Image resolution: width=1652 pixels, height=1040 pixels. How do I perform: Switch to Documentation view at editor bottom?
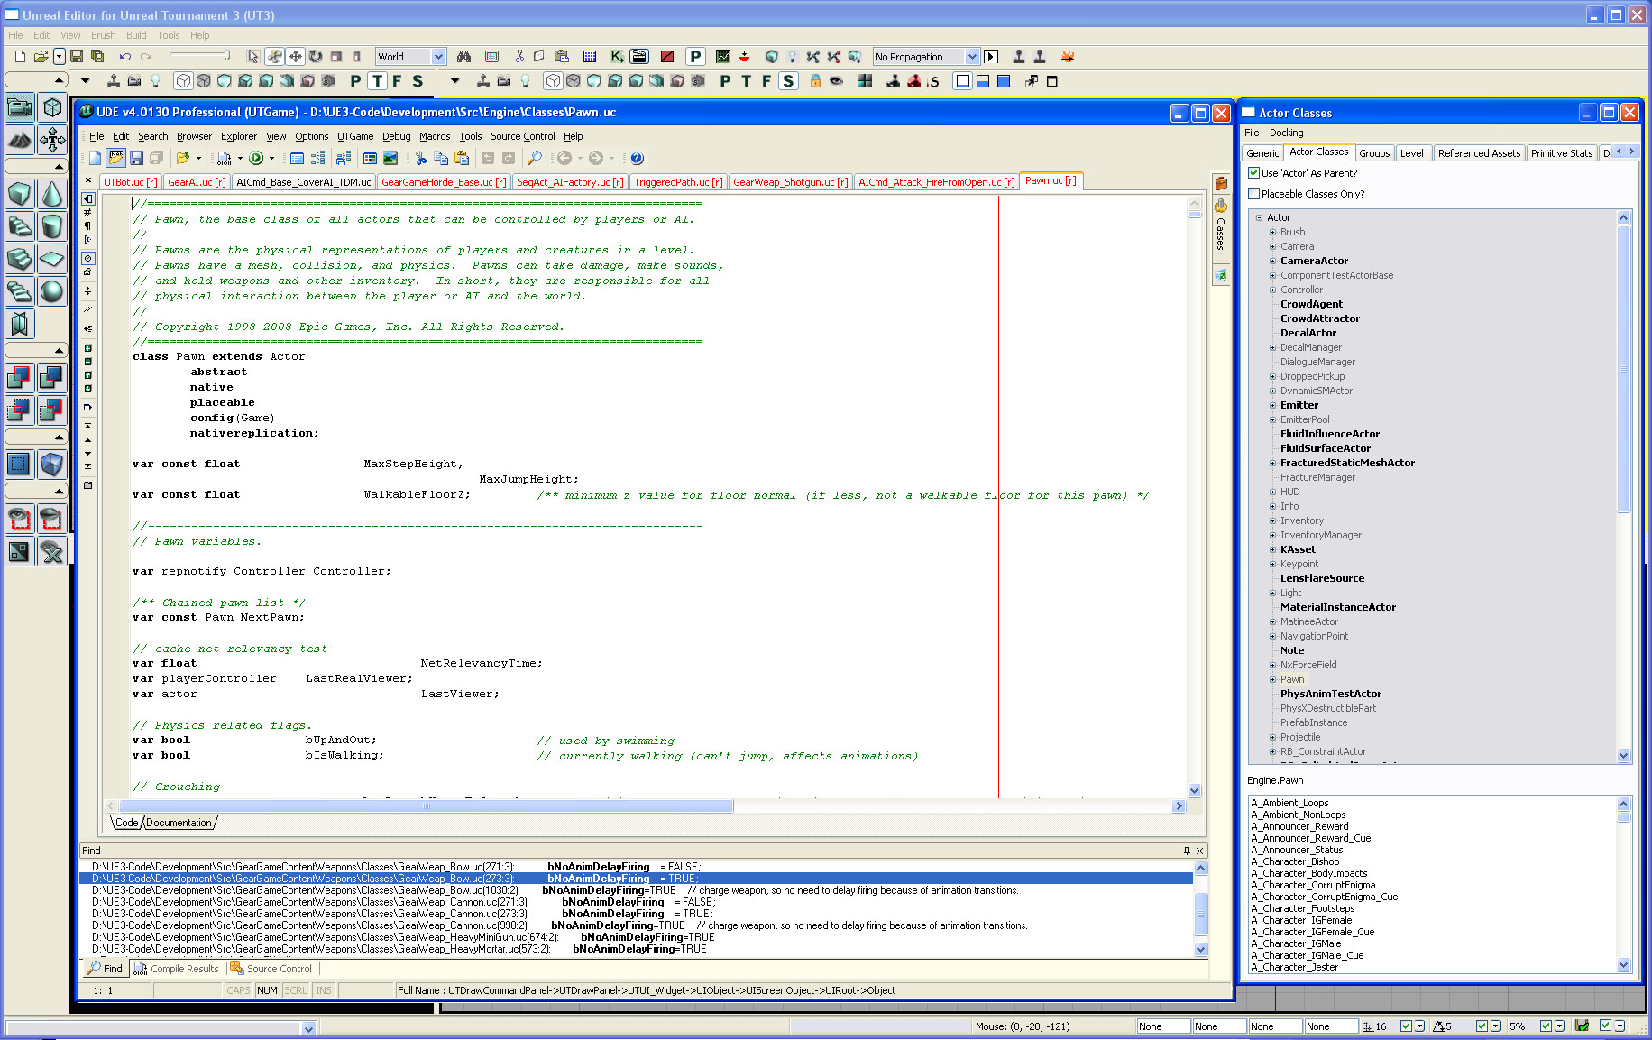(179, 823)
